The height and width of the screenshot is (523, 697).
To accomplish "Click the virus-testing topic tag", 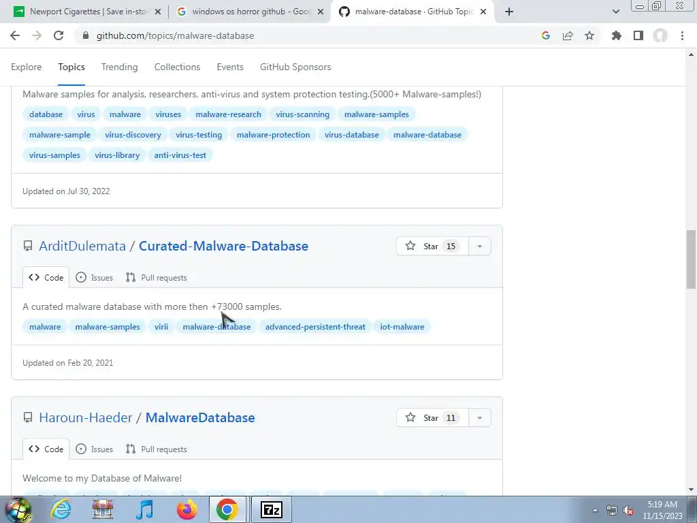I will tap(199, 135).
